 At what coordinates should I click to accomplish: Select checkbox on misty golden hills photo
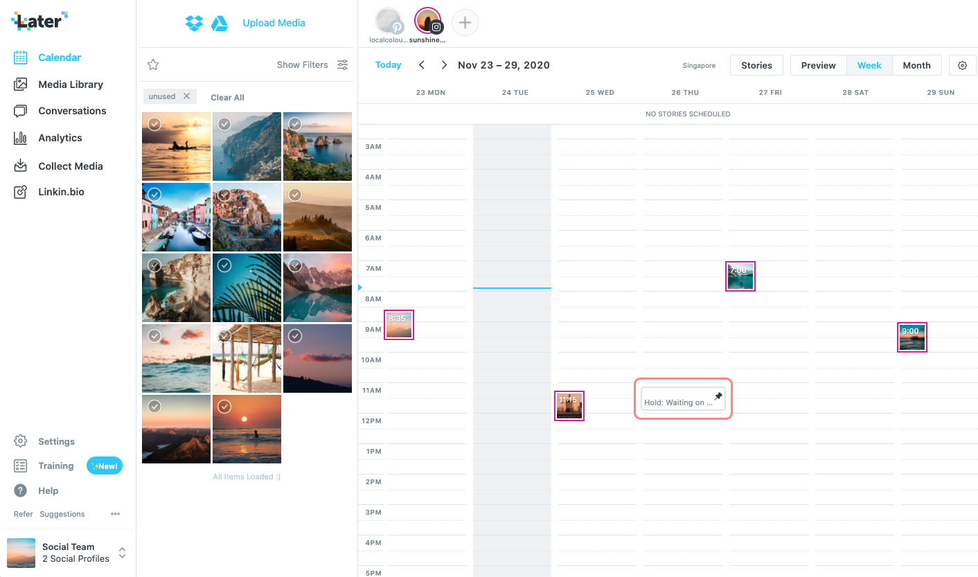tap(295, 195)
